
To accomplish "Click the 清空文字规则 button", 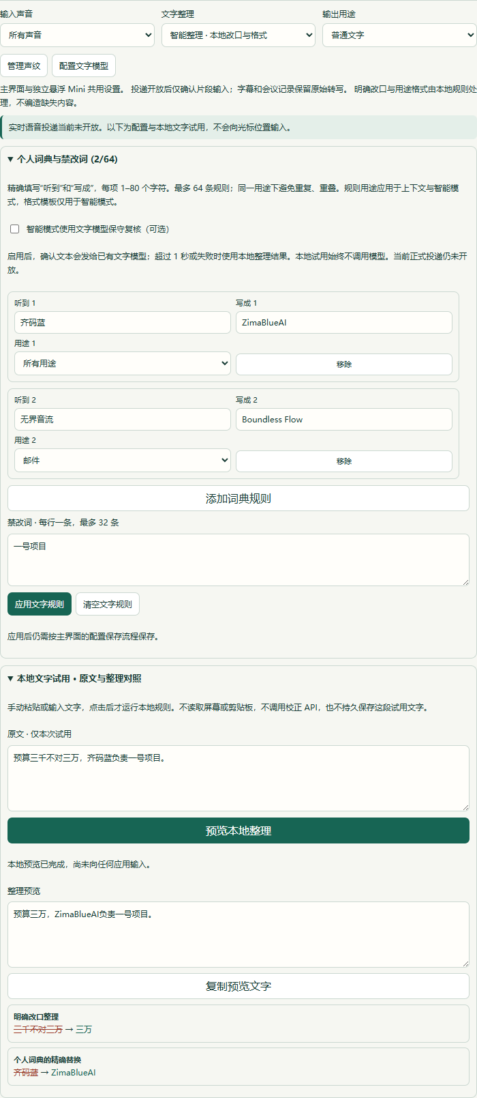I will point(108,604).
